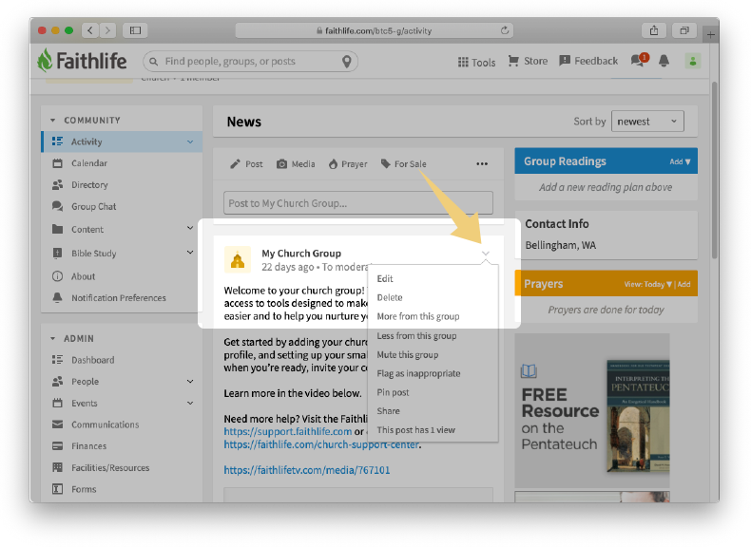The width and height of the screenshot is (751, 547).
Task: Expand the People chevron
Action: pyautogui.click(x=190, y=382)
